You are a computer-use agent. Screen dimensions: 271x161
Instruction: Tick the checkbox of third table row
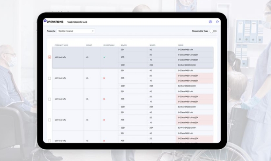click(49, 99)
